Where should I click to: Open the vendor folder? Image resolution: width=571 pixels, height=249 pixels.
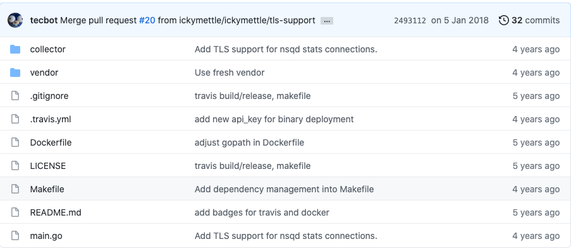44,72
